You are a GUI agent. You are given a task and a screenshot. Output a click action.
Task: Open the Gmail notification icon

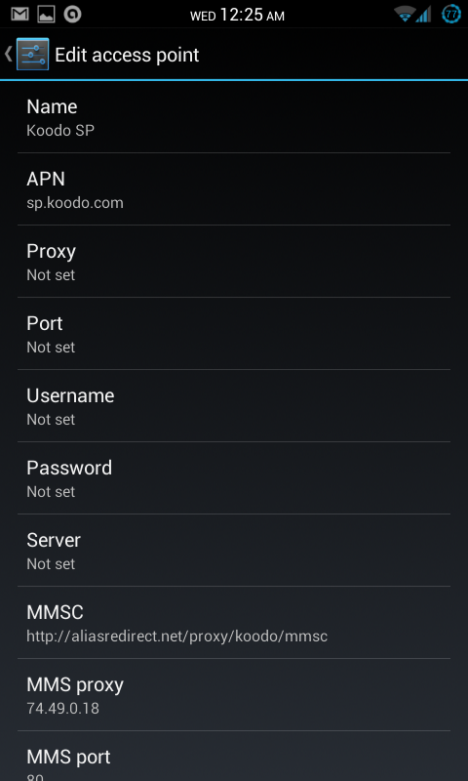tap(19, 14)
